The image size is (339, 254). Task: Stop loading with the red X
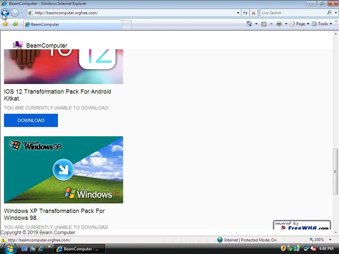pyautogui.click(x=254, y=13)
